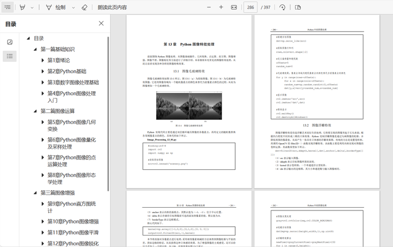Screen dimensions: 393x247
Task: Go to 第10章Python图像增强 entry
Action: click(73, 221)
